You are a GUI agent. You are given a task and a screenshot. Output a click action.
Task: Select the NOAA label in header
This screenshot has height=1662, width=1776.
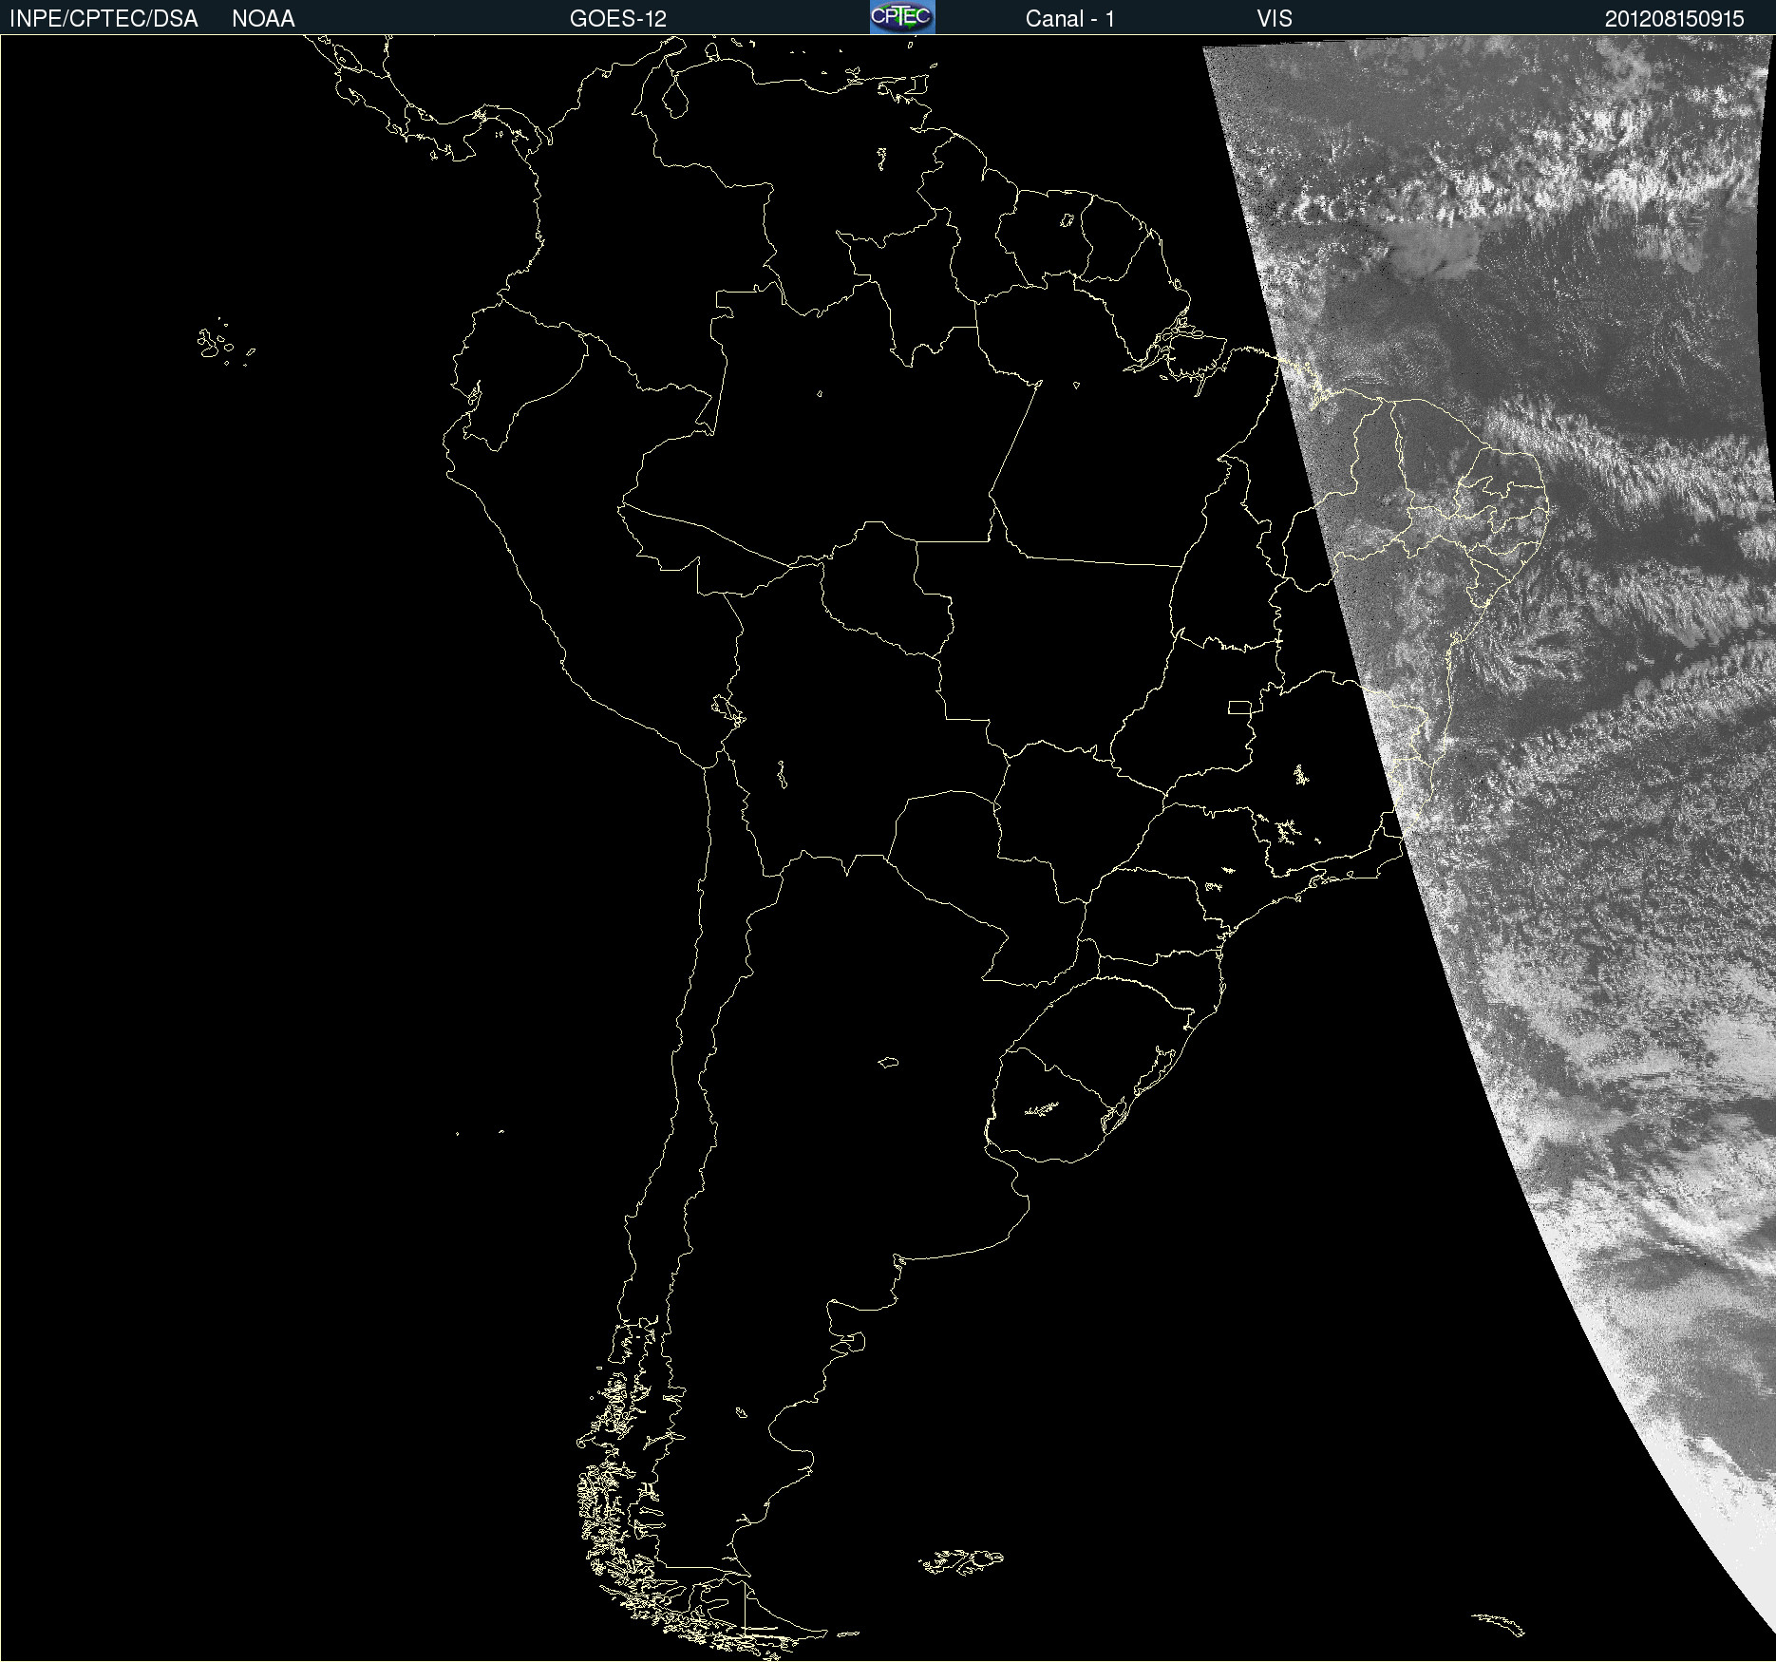[x=263, y=19]
